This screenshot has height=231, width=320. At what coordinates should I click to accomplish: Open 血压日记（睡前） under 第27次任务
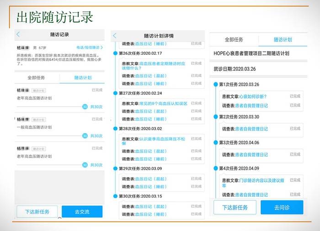tap(151, 119)
